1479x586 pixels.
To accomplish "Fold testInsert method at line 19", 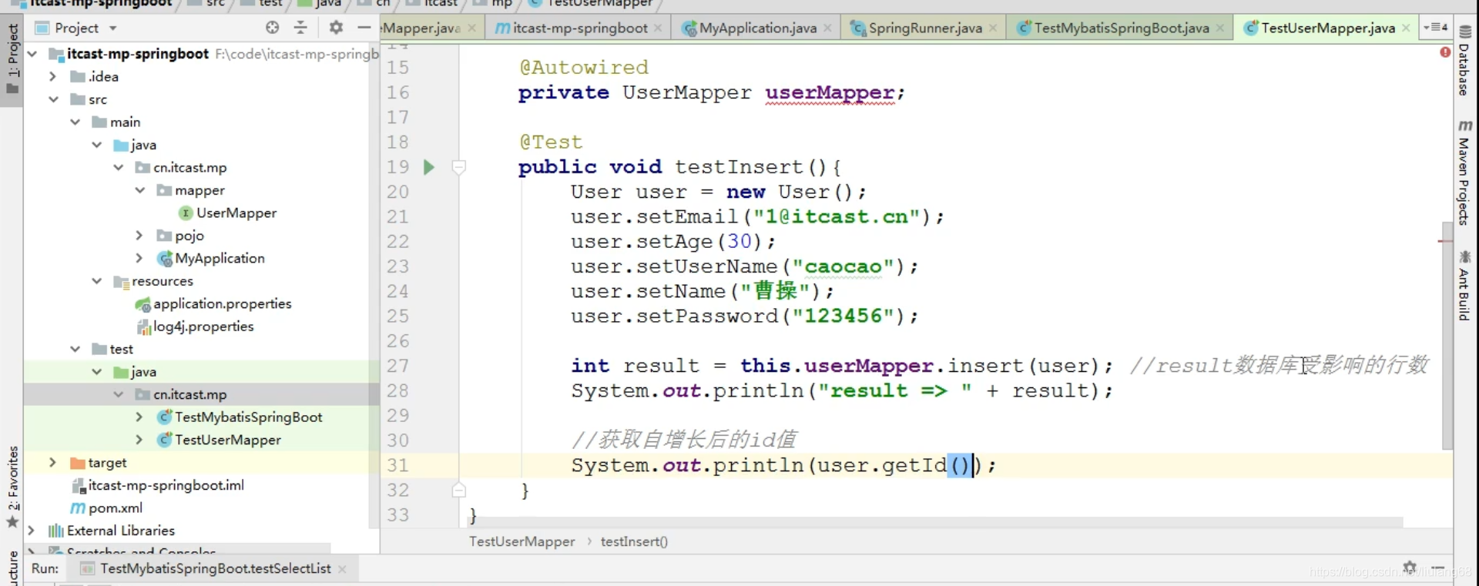I will pyautogui.click(x=458, y=166).
